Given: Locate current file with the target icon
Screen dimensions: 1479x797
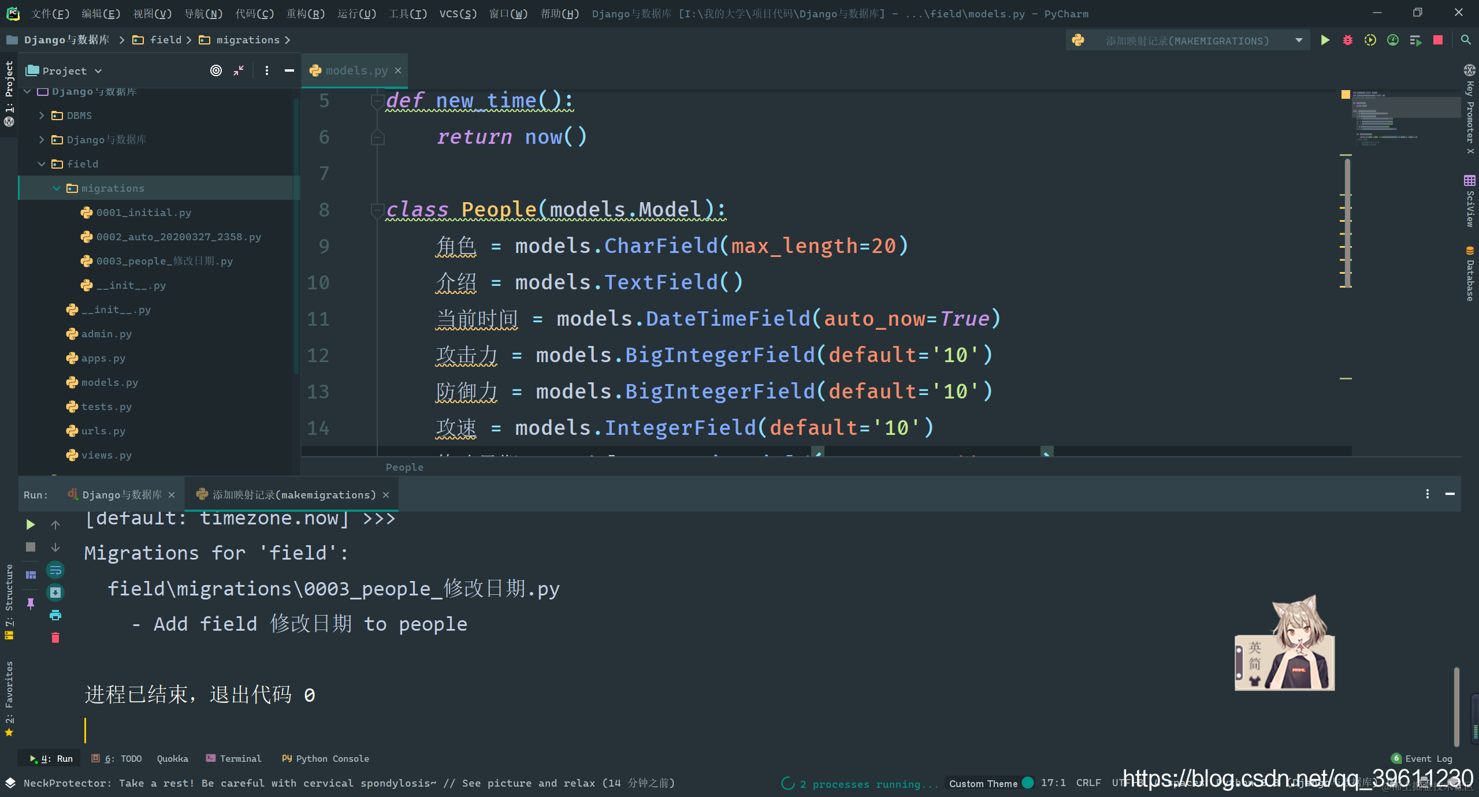Looking at the screenshot, I should point(216,70).
